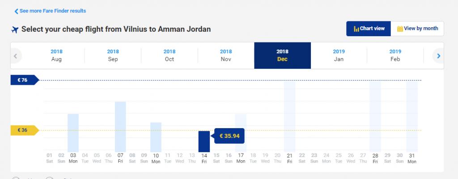The height and width of the screenshot is (179, 458).
Task: Click the calendar icon in View by month
Action: pyautogui.click(x=400, y=29)
